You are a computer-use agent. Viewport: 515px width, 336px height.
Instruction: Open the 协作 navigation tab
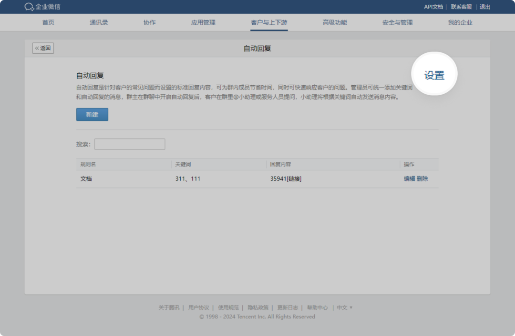coord(149,22)
